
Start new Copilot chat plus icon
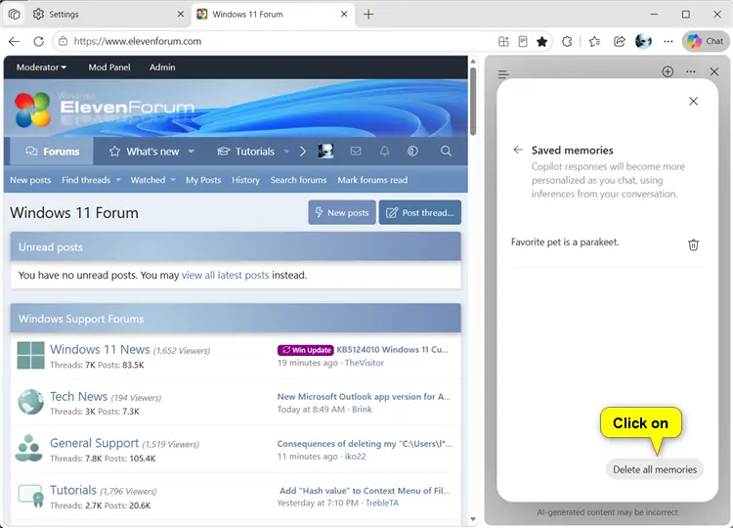click(x=668, y=71)
